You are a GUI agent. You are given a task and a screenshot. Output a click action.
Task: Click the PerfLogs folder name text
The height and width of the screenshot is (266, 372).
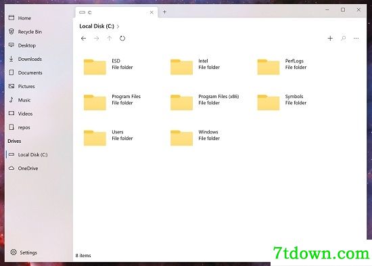pos(294,61)
